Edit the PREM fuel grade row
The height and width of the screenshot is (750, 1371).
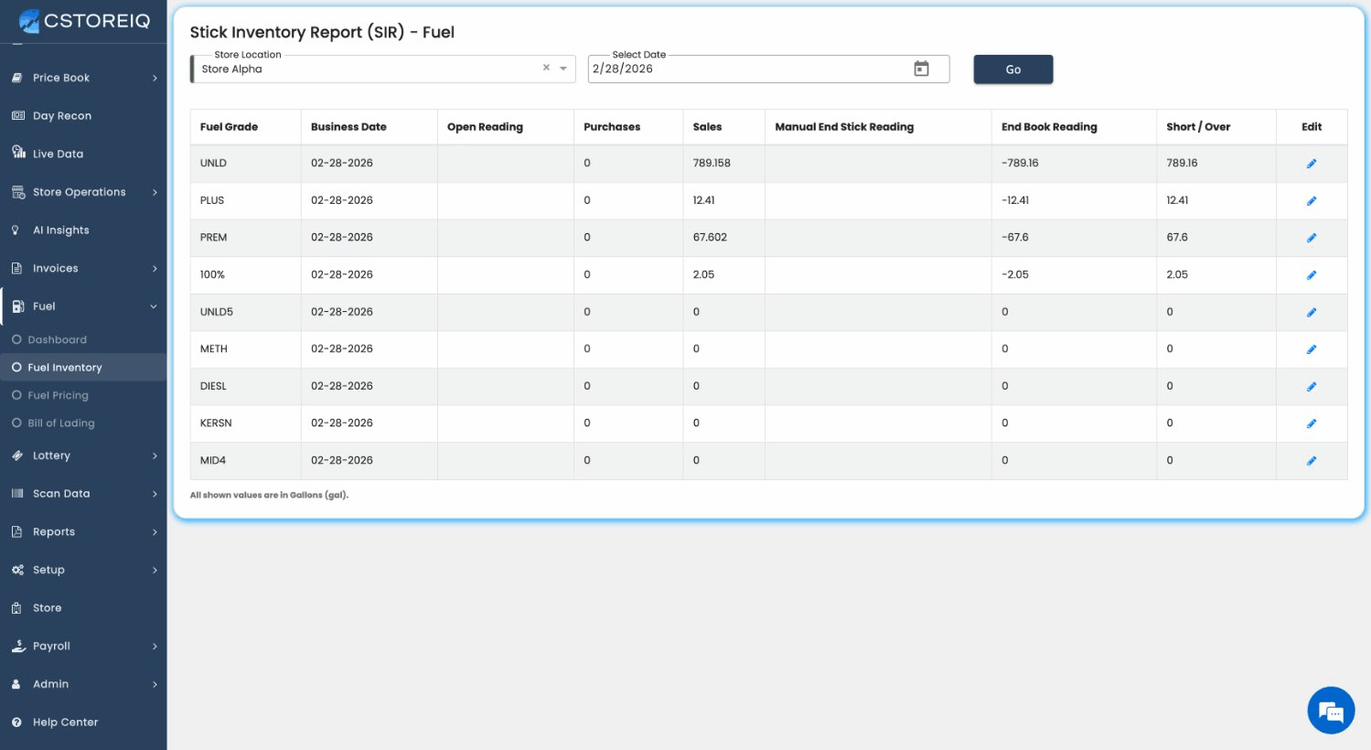coord(1311,238)
